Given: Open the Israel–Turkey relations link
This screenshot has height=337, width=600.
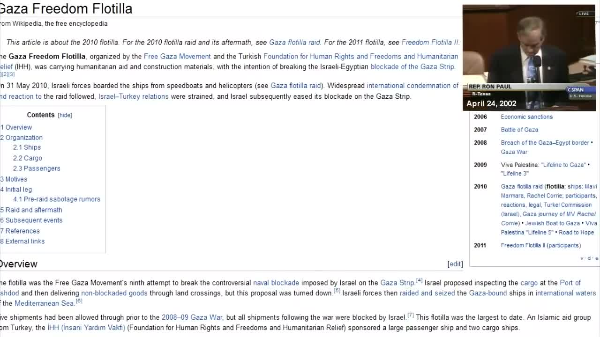Looking at the screenshot, I should pyautogui.click(x=134, y=96).
